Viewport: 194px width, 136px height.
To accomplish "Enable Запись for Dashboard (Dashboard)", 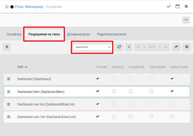I will coord(114,78).
